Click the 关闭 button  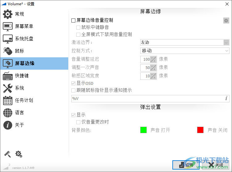[216, 165]
